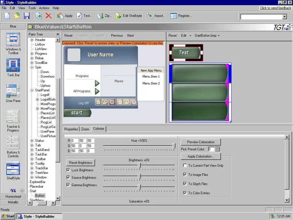Screen dimensions: 293x220
Task: Toggle the Source Brightness checkbox
Action: point(68,177)
